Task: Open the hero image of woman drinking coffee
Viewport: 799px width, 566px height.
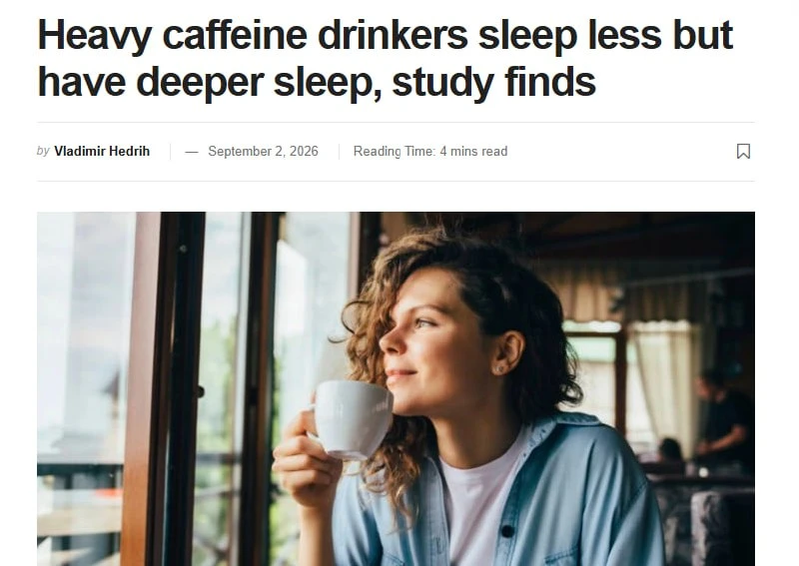Action: pyautogui.click(x=396, y=388)
